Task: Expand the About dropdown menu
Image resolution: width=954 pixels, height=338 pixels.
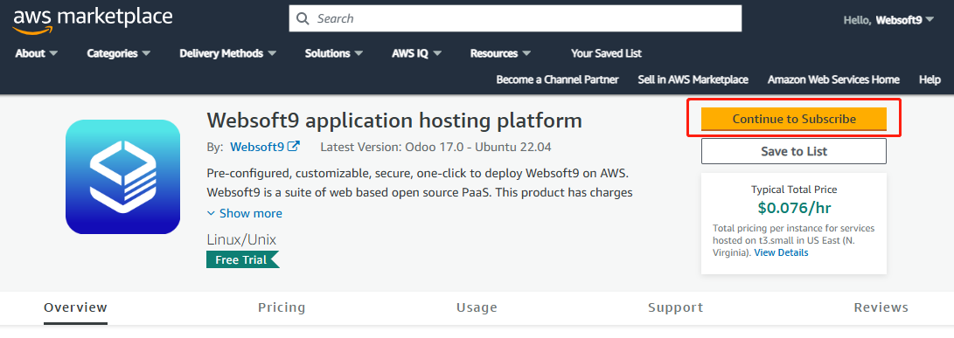Action: click(x=37, y=53)
